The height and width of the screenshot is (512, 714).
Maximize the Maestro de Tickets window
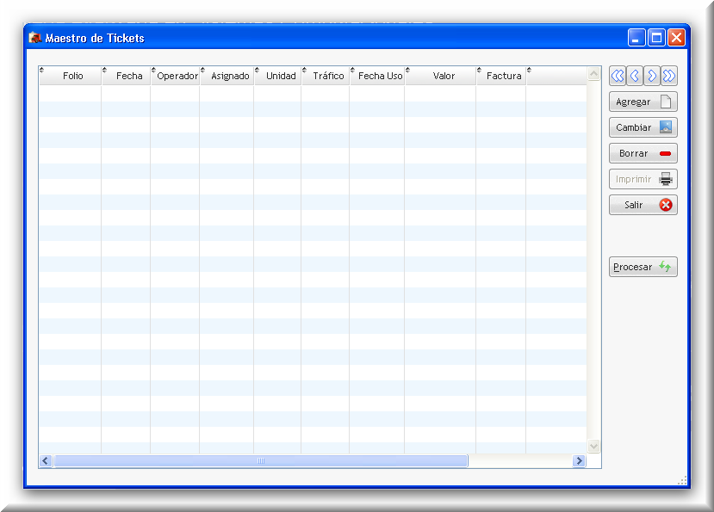[x=656, y=38]
